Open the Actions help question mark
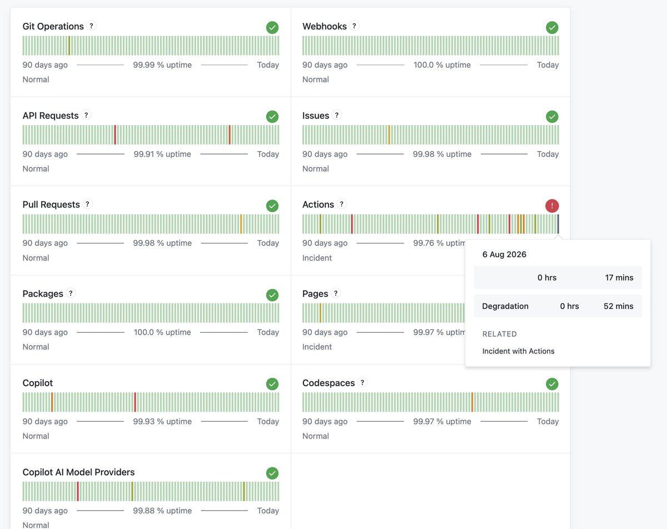This screenshot has width=667, height=529. (342, 204)
